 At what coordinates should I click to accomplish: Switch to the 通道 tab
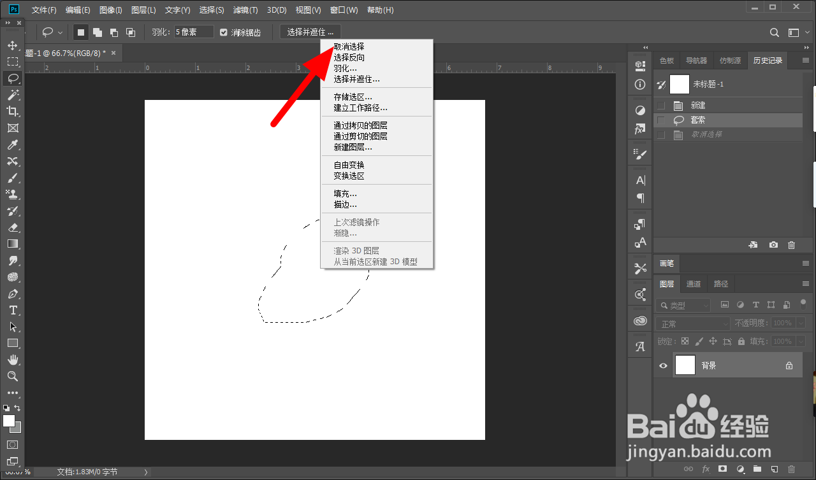(694, 284)
